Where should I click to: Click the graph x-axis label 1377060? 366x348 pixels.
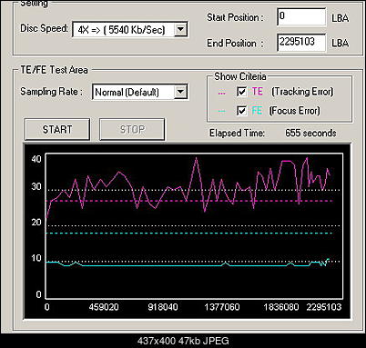click(x=222, y=307)
